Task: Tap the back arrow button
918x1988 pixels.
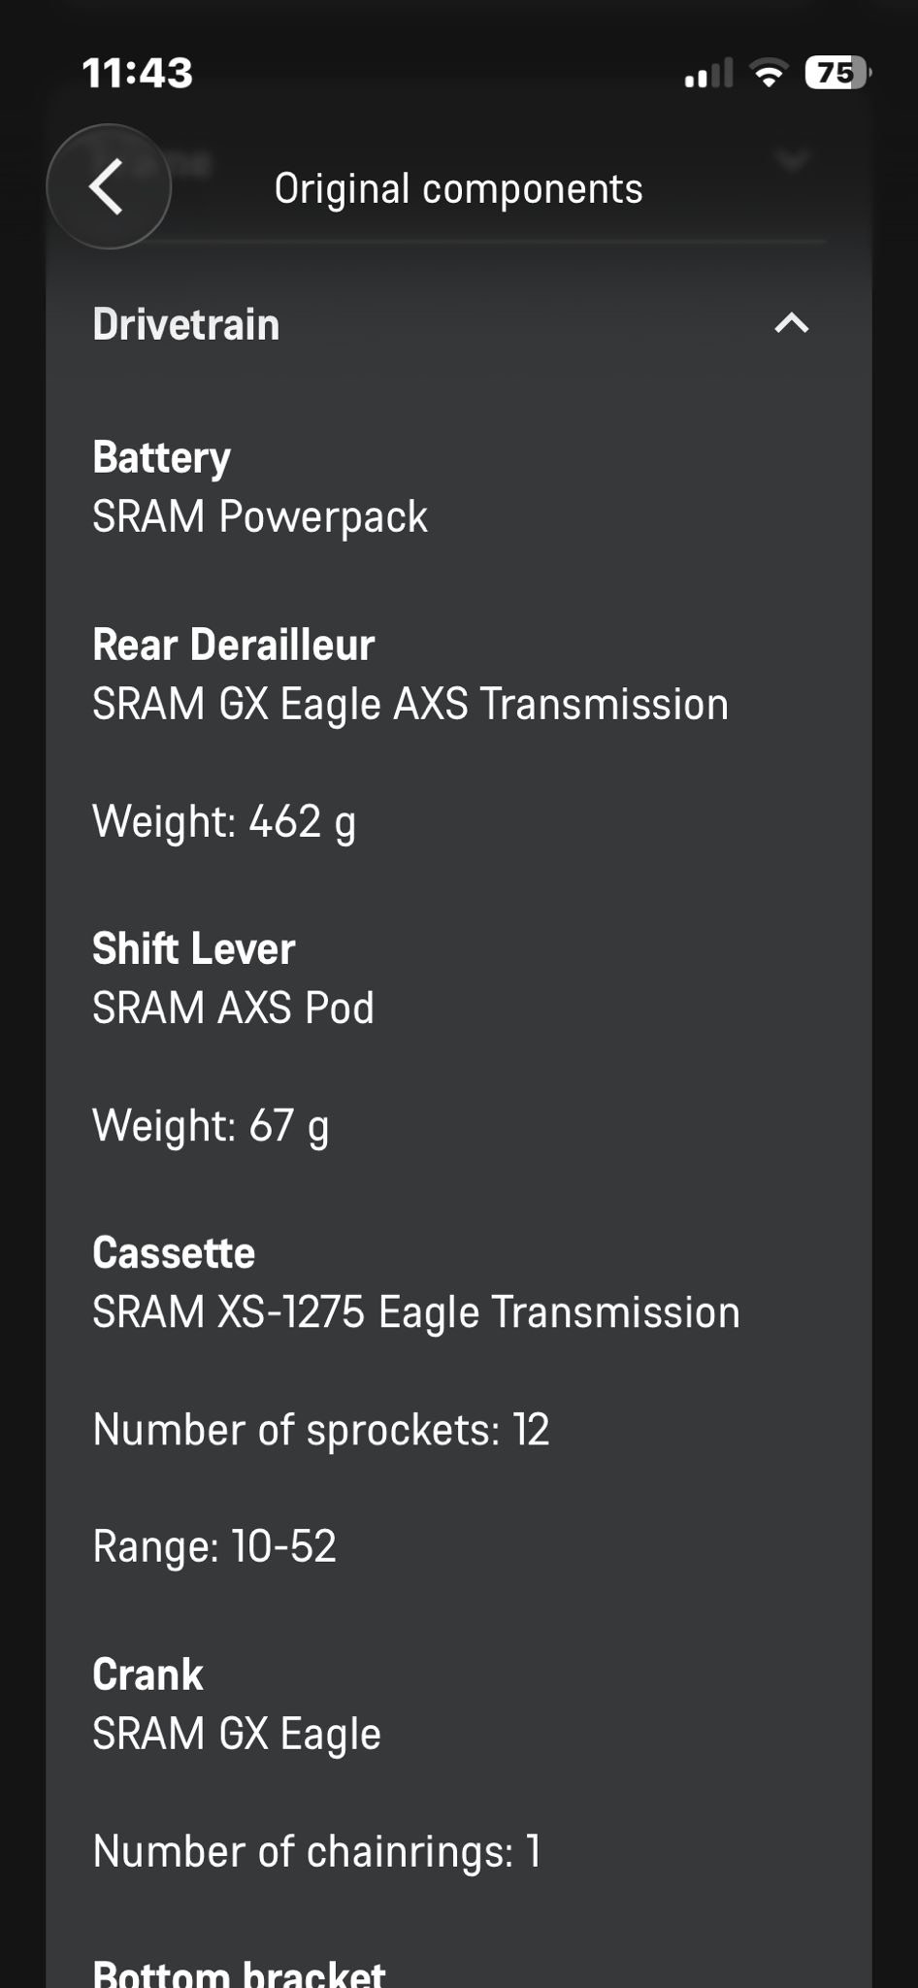Action: [108, 186]
